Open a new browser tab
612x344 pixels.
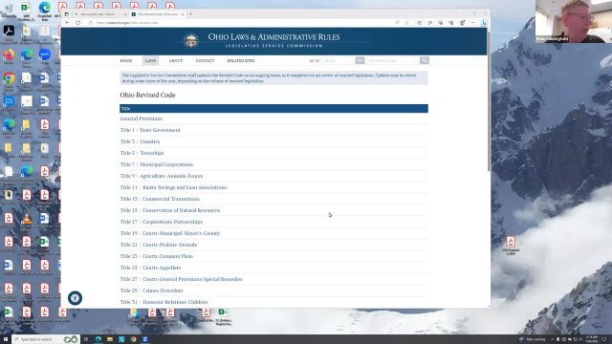tap(190, 14)
